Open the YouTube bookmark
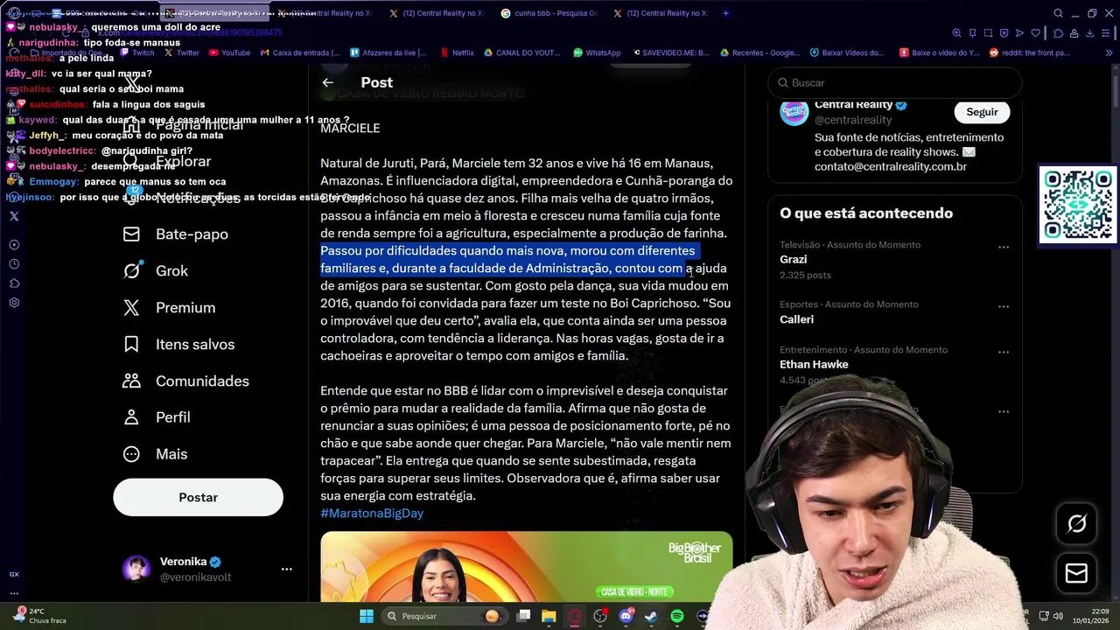The height and width of the screenshot is (630, 1120). (x=229, y=52)
